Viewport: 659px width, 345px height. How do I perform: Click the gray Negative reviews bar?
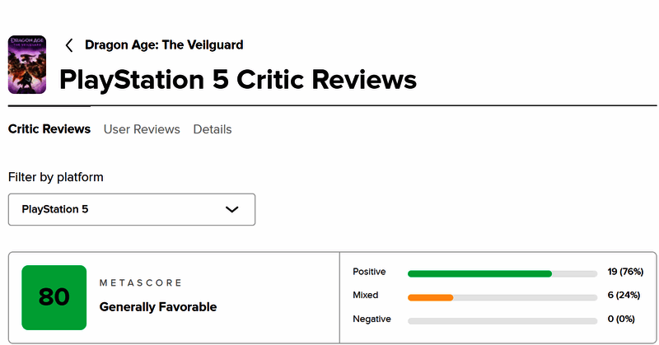pyautogui.click(x=502, y=320)
